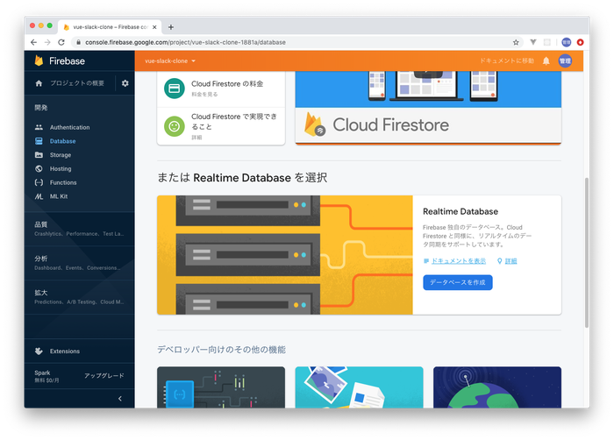This screenshot has height=440, width=614.
Task: Click the Storage folder icon
Action: [x=39, y=155]
